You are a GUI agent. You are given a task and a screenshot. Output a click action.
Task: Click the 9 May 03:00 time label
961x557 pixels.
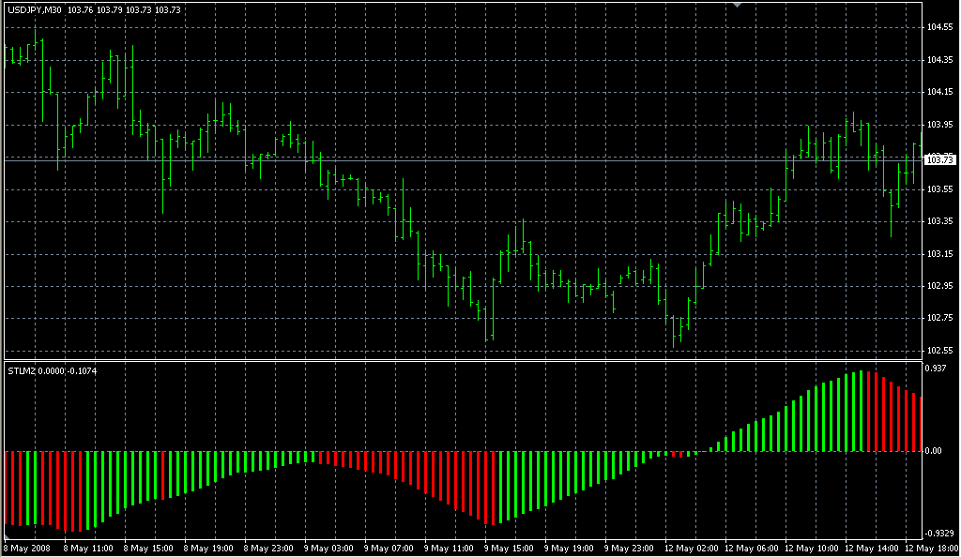point(329,548)
